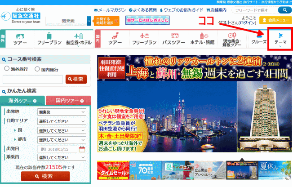
Task: Click the calendar icon beside 出発日
Action: coord(82,149)
